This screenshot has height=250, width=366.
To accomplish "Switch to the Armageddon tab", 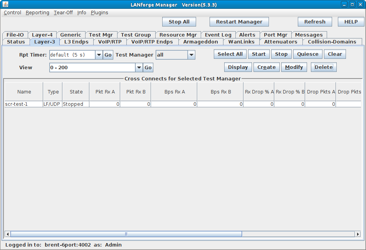I will click(x=201, y=42).
